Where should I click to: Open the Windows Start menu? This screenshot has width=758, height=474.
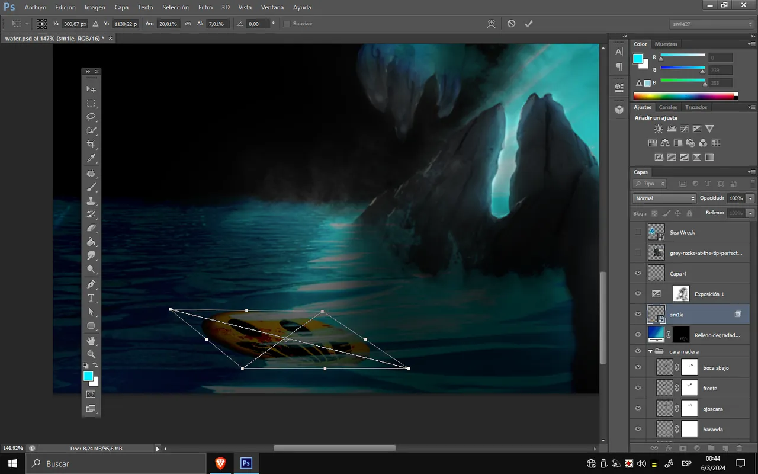point(12,463)
